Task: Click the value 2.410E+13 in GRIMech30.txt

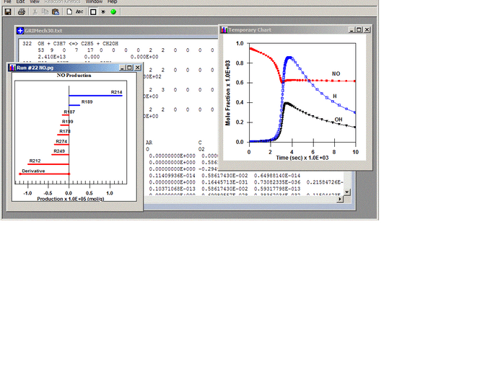Action: pyautogui.click(x=53, y=57)
